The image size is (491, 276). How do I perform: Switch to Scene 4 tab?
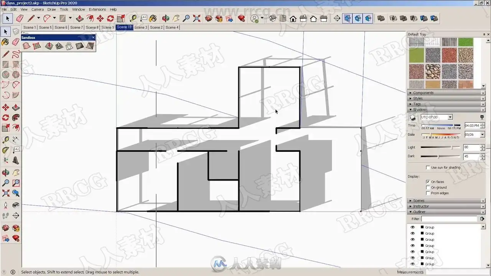(172, 27)
